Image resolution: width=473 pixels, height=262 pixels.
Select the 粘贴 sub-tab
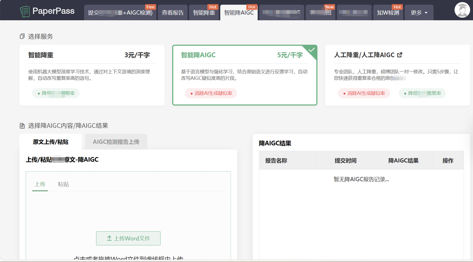[63, 184]
